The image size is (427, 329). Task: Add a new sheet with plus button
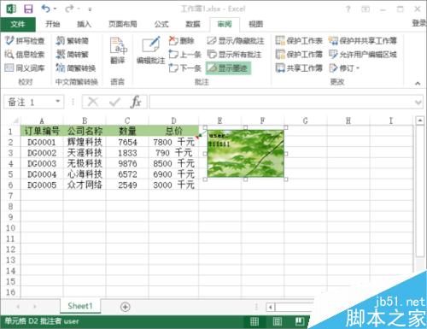coord(126,307)
